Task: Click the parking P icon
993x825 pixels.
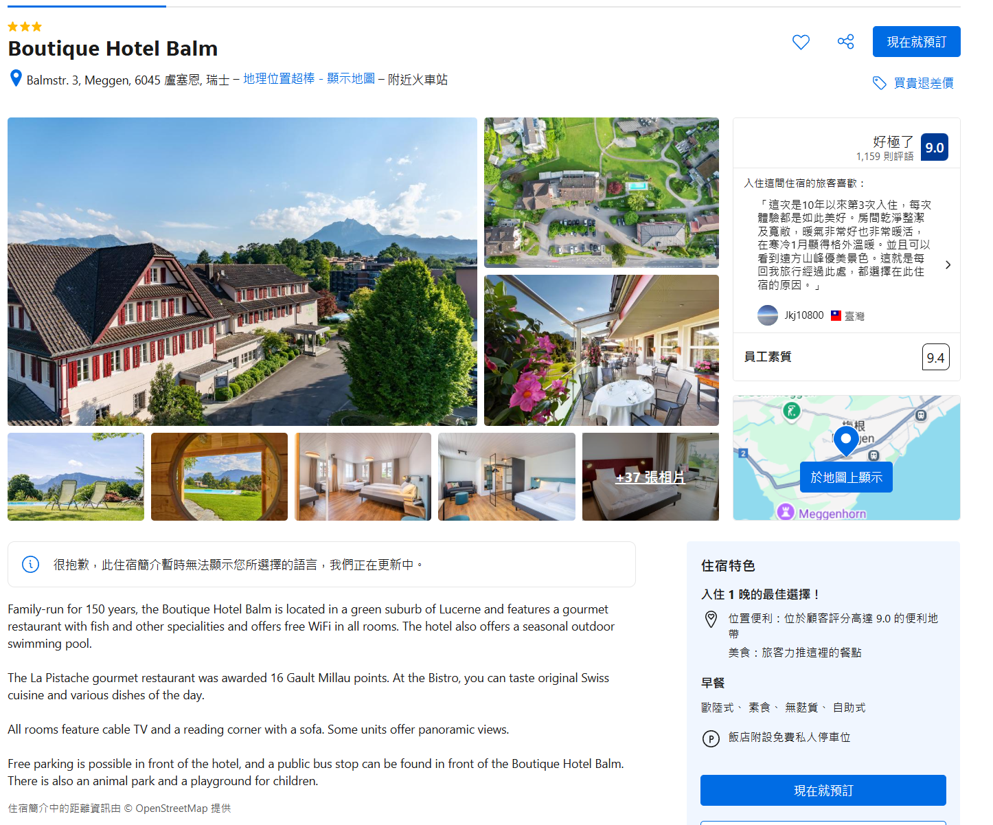Action: tap(711, 738)
